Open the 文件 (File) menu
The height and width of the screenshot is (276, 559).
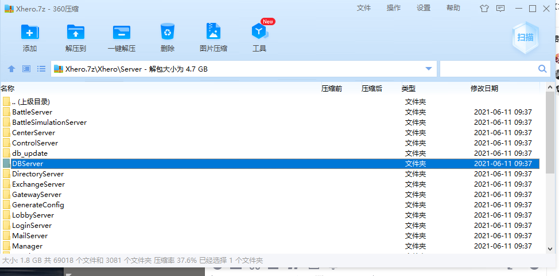click(364, 8)
